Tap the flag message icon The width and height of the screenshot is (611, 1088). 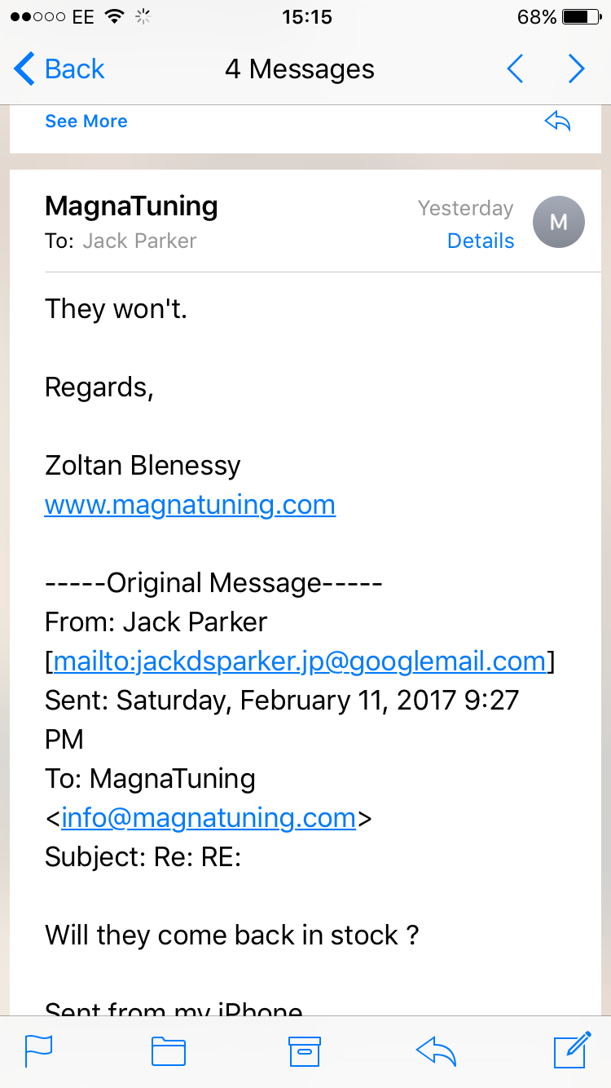point(38,1050)
